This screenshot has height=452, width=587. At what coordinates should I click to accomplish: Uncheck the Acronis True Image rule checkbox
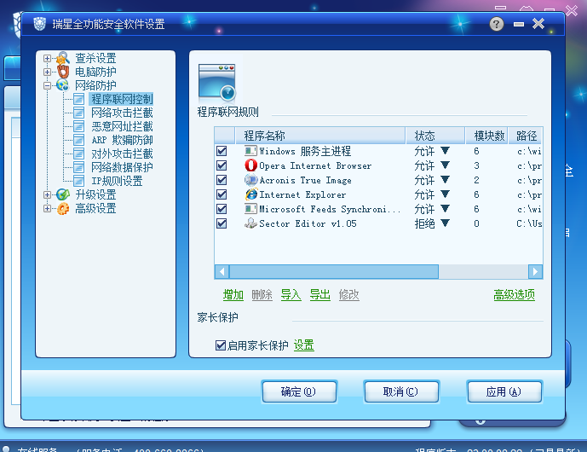(222, 180)
